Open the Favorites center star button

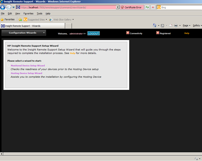(x=8, y=19)
